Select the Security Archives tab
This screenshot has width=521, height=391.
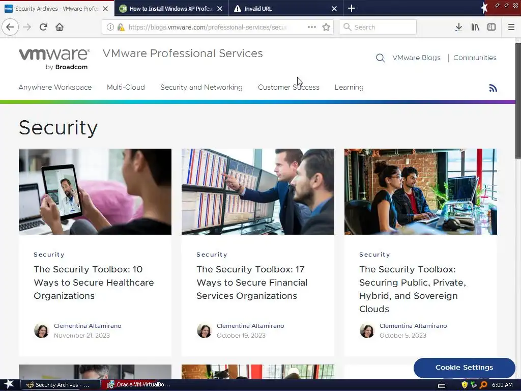pyautogui.click(x=57, y=8)
